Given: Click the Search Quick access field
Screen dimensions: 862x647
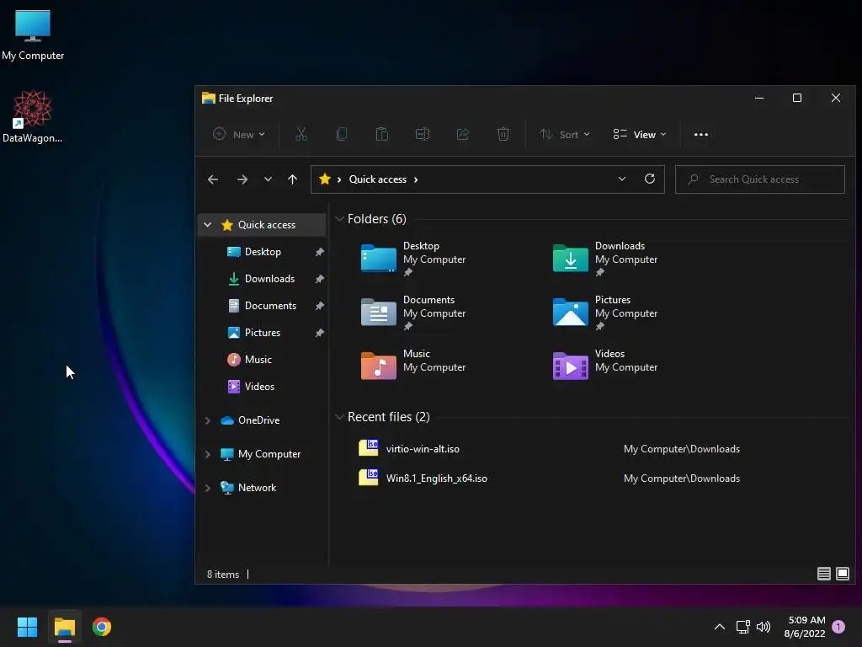Looking at the screenshot, I should pyautogui.click(x=760, y=179).
